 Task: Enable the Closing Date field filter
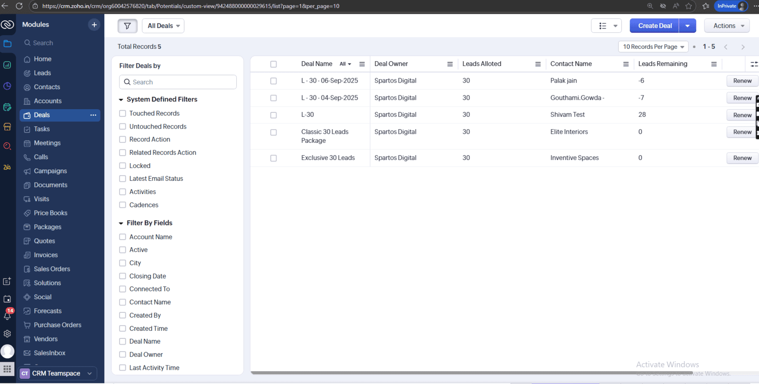point(123,276)
